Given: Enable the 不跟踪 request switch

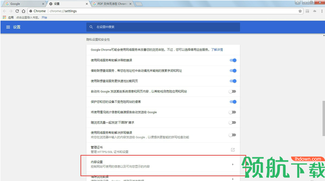Looking at the screenshot, I should tap(232, 123).
